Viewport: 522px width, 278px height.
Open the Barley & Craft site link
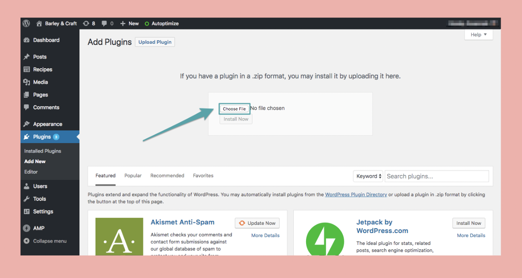point(57,24)
